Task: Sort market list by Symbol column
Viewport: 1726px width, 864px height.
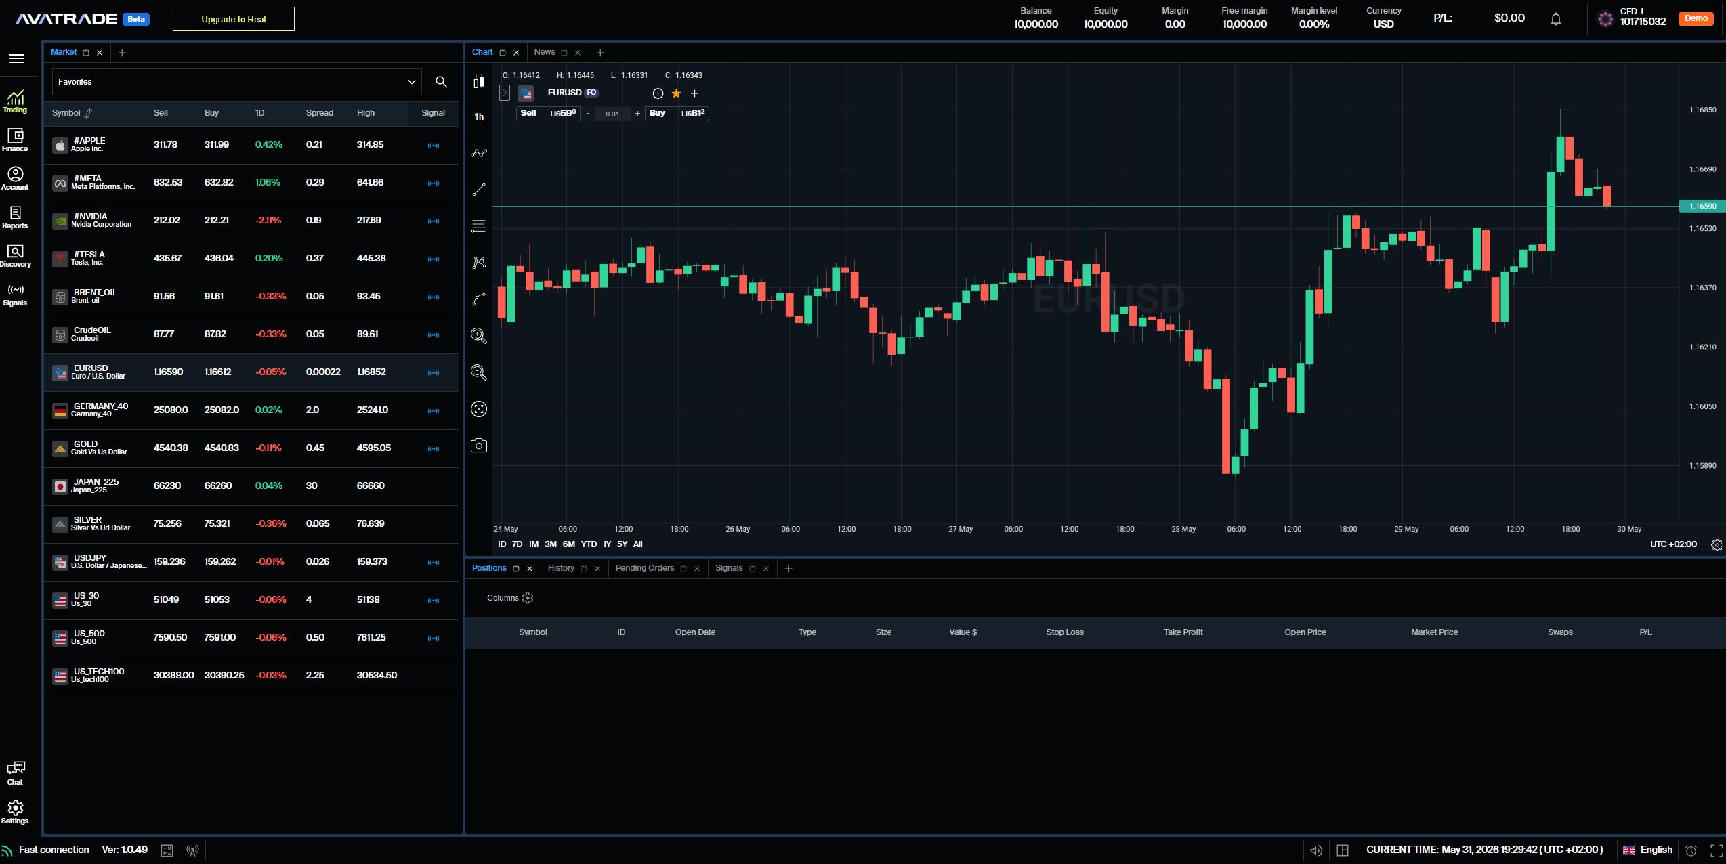Action: point(72,113)
